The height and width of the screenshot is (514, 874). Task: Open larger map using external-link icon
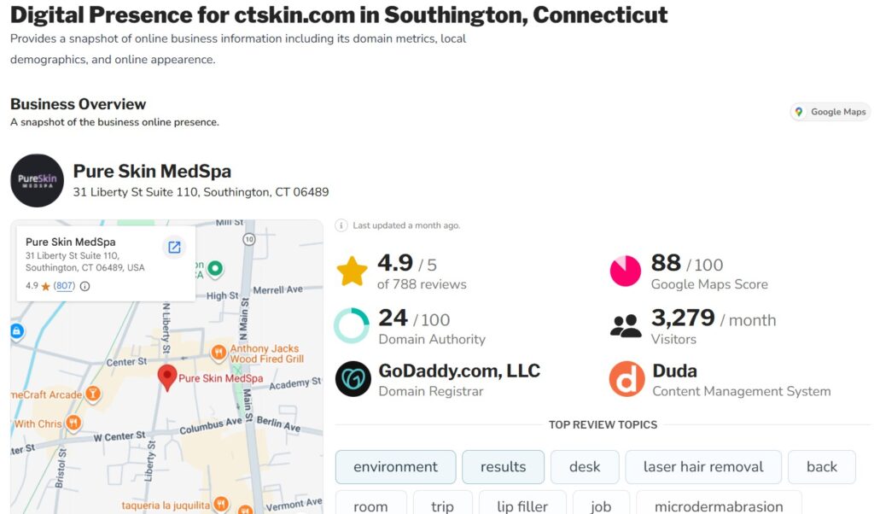click(x=174, y=248)
